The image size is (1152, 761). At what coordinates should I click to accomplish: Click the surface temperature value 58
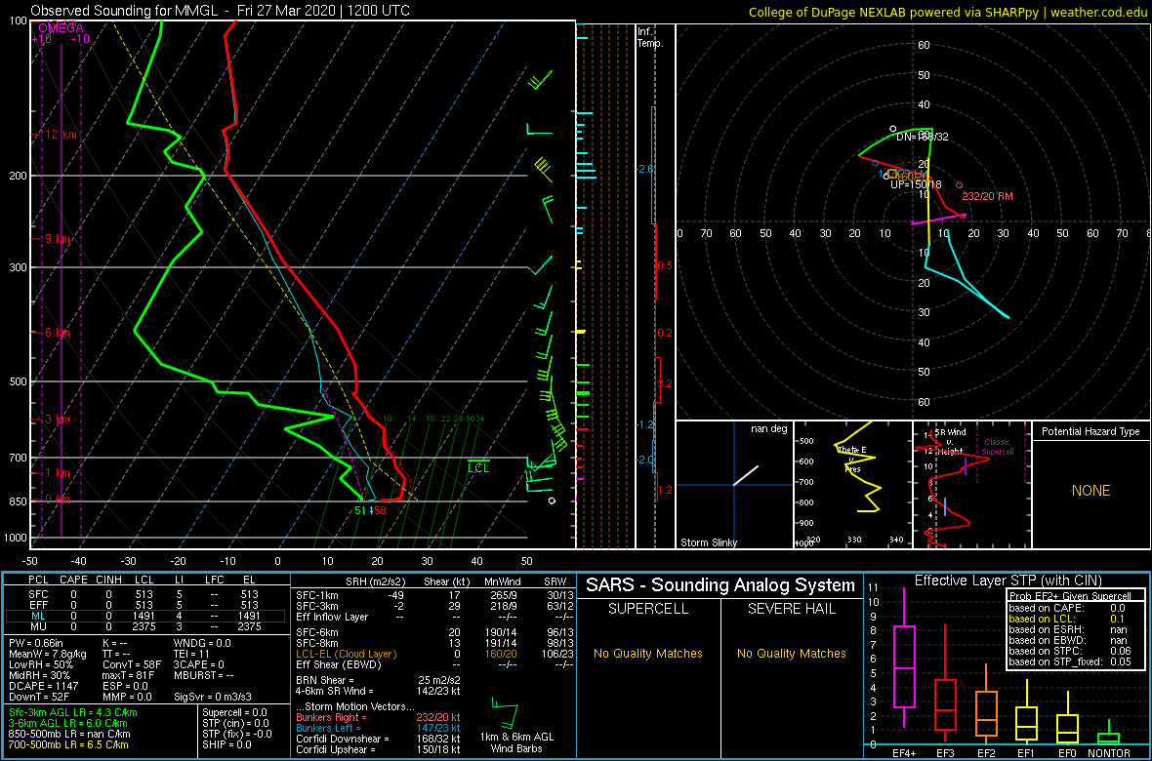pyautogui.click(x=379, y=510)
